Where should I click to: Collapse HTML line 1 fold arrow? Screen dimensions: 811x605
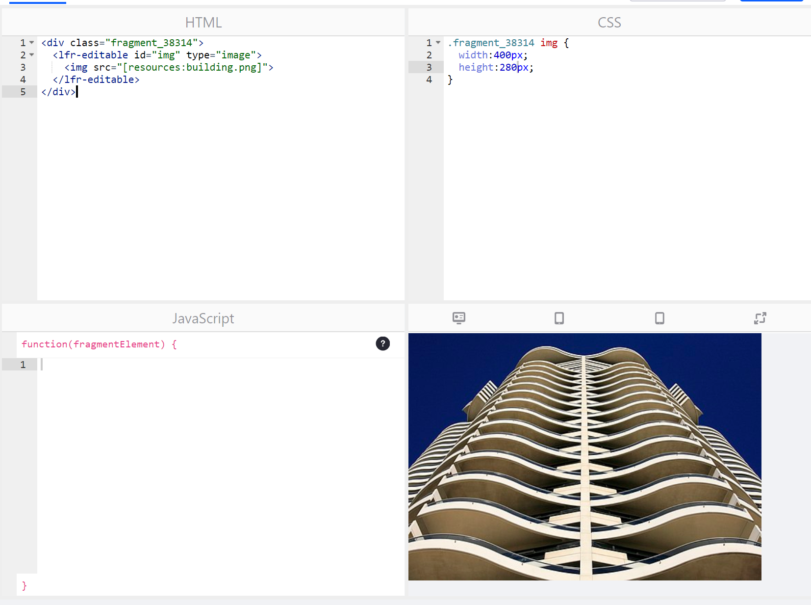[x=32, y=43]
